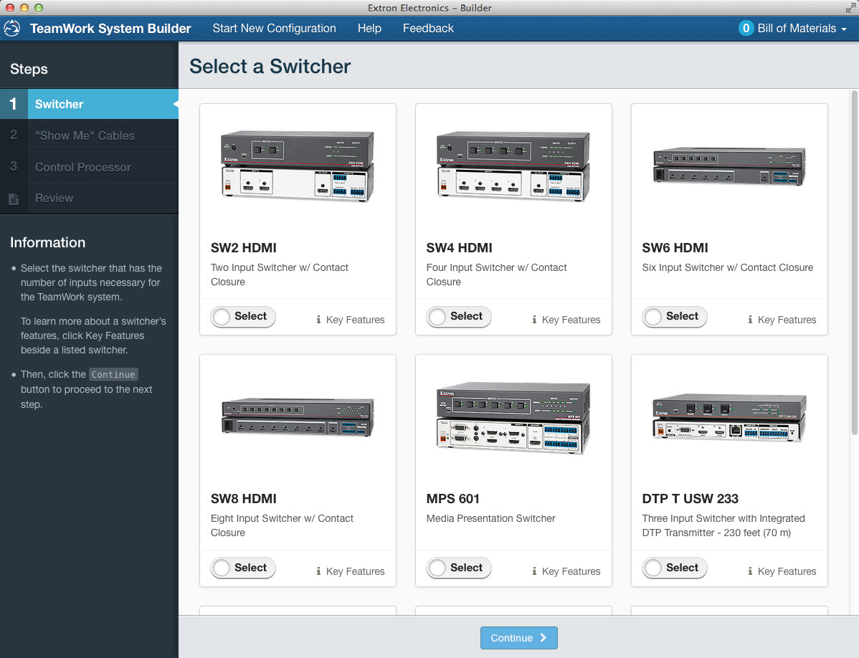
Task: Open Key Features for SW4 HDMI
Action: 566,320
